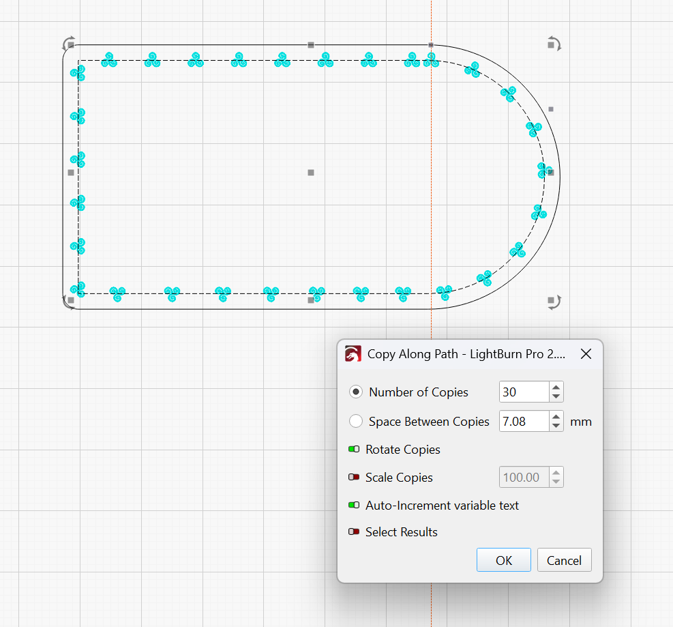The image size is (673, 627).
Task: Click the bottom-center resize handle of the selection
Action: (x=311, y=300)
